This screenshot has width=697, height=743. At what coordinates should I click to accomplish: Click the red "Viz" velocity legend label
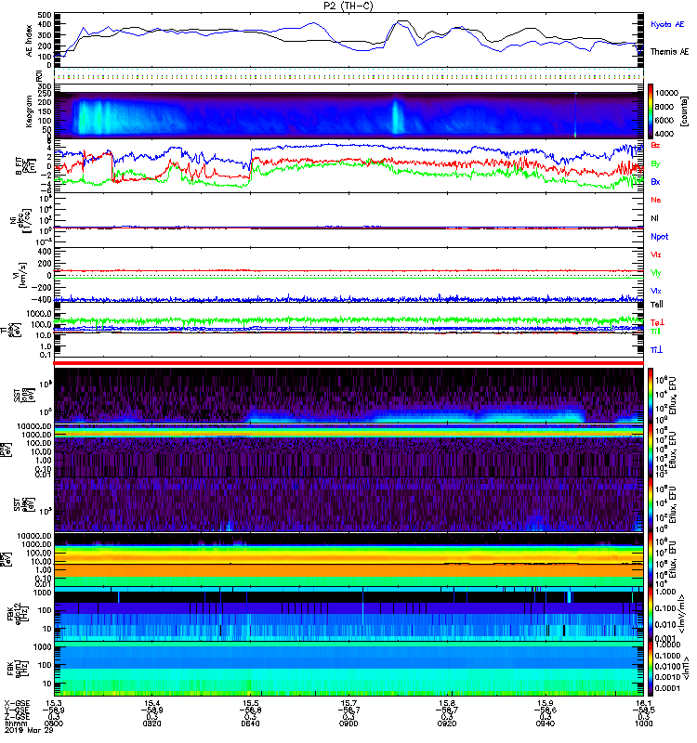point(656,254)
